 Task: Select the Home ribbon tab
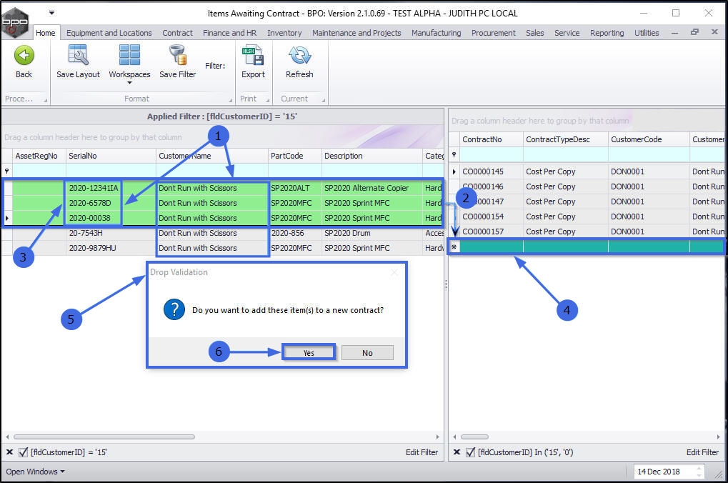pos(46,33)
